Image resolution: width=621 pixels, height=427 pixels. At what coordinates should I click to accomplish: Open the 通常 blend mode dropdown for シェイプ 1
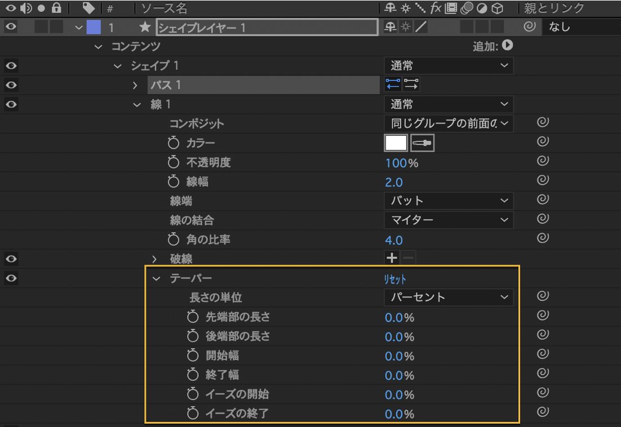point(448,65)
